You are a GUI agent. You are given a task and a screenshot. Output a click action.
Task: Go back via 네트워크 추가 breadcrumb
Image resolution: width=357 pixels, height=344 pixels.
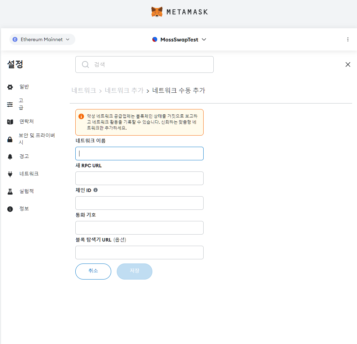pos(124,90)
